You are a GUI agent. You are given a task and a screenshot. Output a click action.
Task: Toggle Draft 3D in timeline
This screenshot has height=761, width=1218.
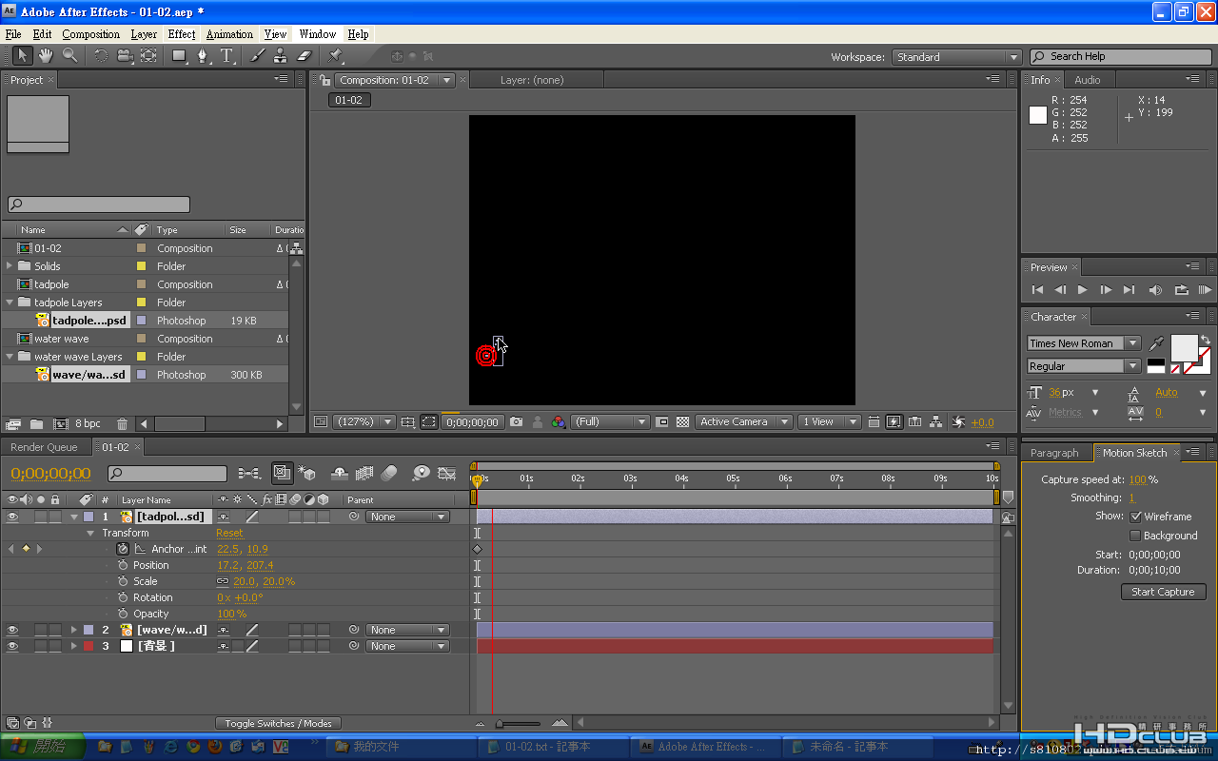pos(307,473)
